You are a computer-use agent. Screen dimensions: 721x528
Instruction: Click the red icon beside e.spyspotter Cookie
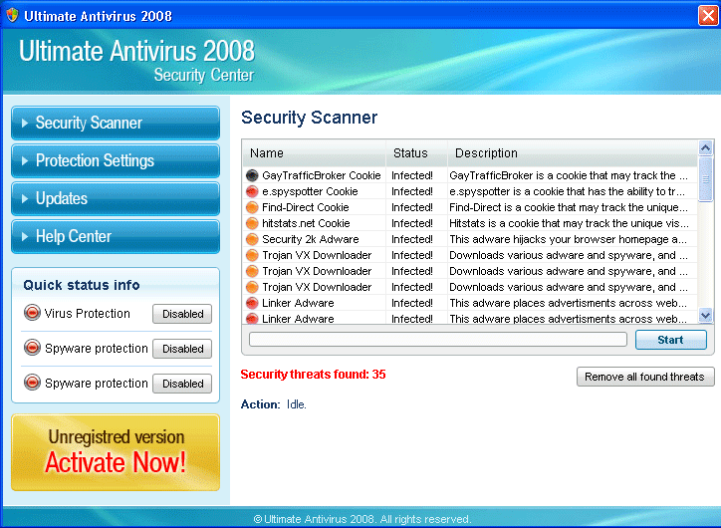pyautogui.click(x=252, y=191)
